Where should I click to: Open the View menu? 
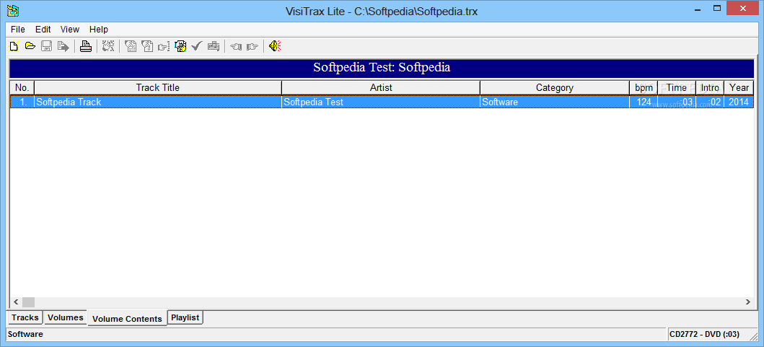pos(70,30)
